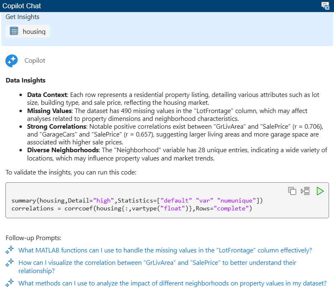The height and width of the screenshot is (290, 334).
Task: Click the new chat icon in header
Action: (x=325, y=6)
